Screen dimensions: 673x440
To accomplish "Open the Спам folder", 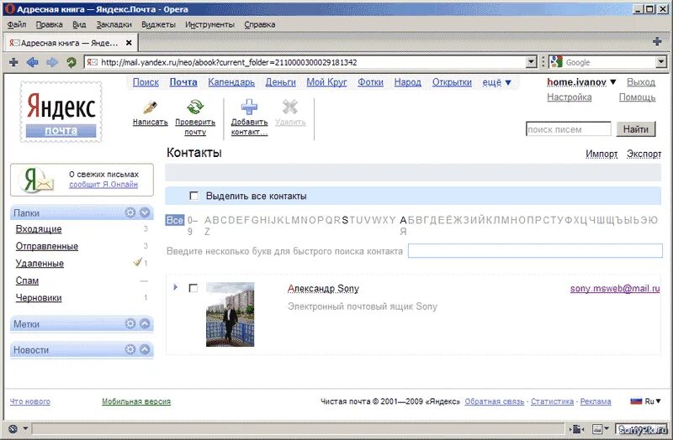I will 27,280.
